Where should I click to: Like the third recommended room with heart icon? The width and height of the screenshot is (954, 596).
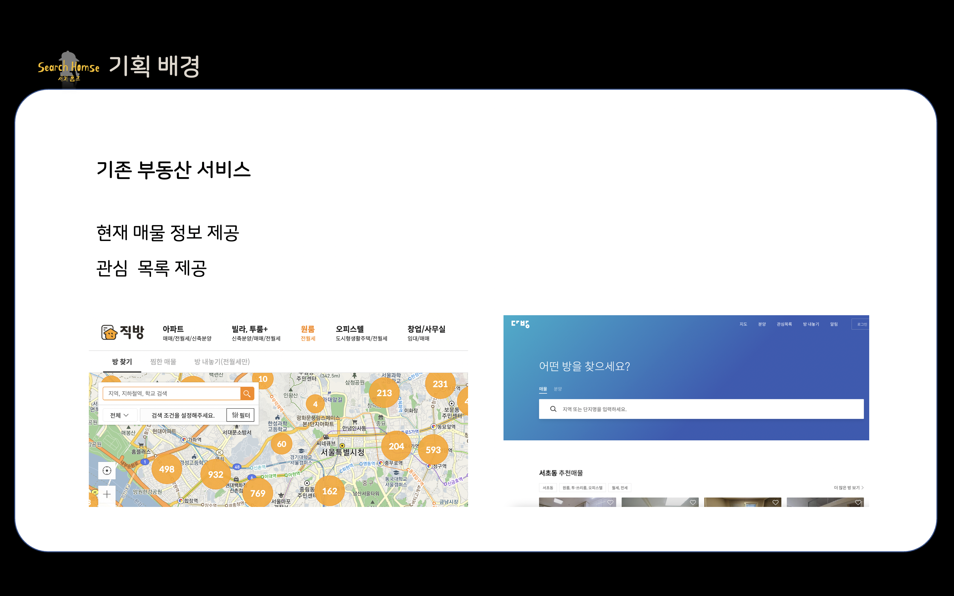[775, 503]
